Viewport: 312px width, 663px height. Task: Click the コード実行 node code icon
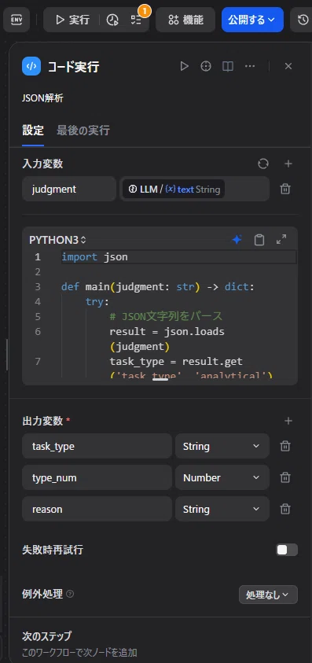[31, 66]
